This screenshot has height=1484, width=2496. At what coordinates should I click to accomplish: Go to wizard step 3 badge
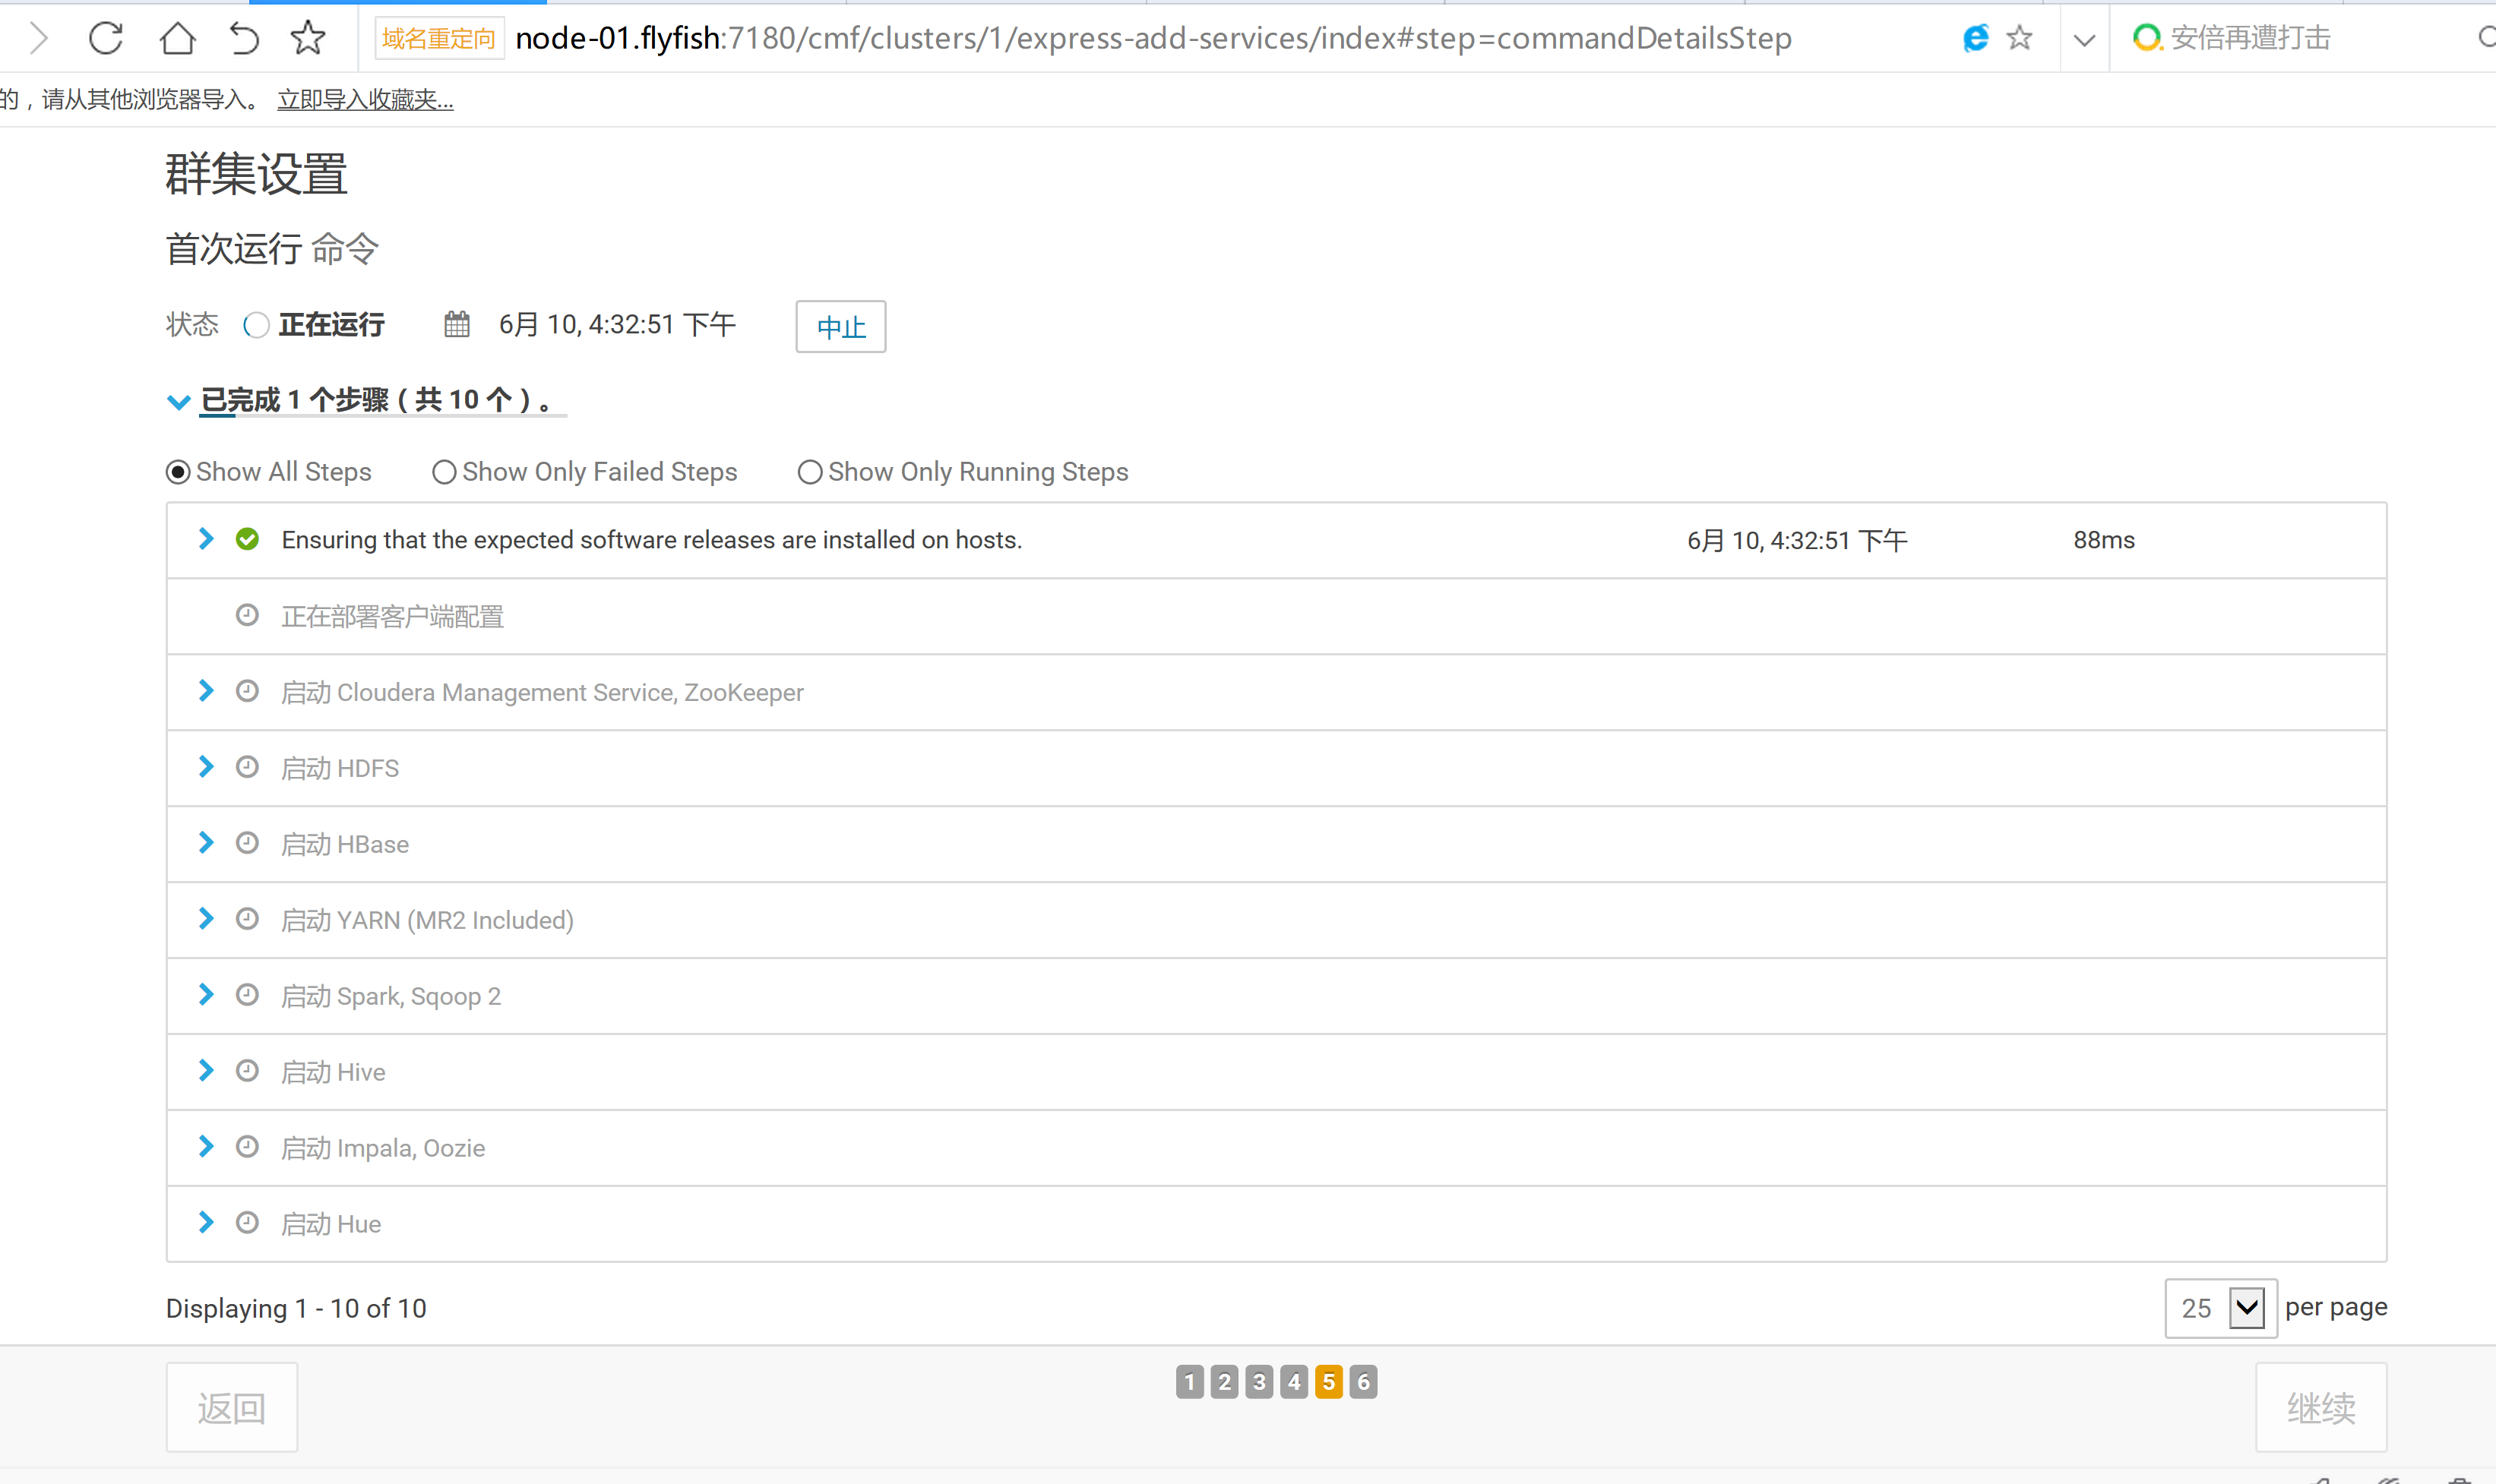click(1258, 1382)
